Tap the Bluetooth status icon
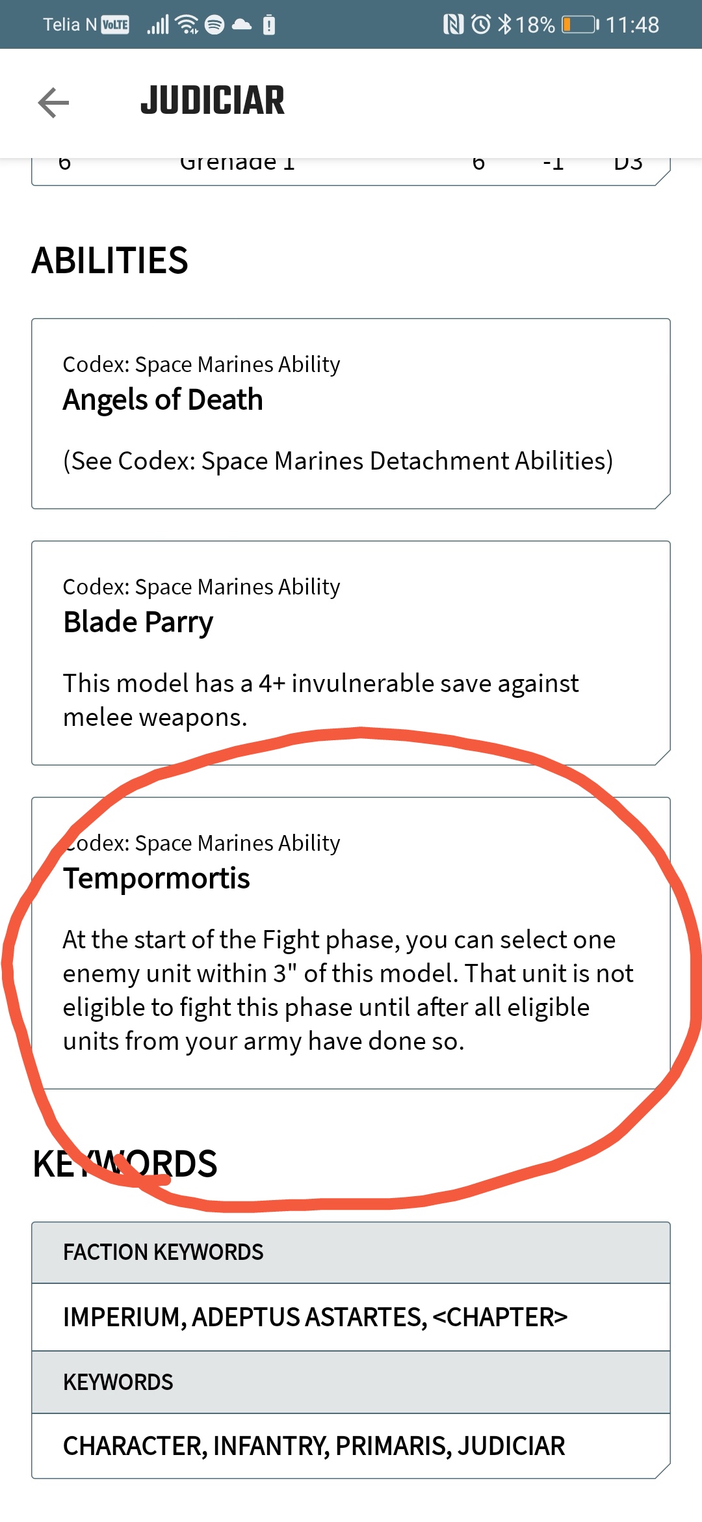 pos(504,25)
